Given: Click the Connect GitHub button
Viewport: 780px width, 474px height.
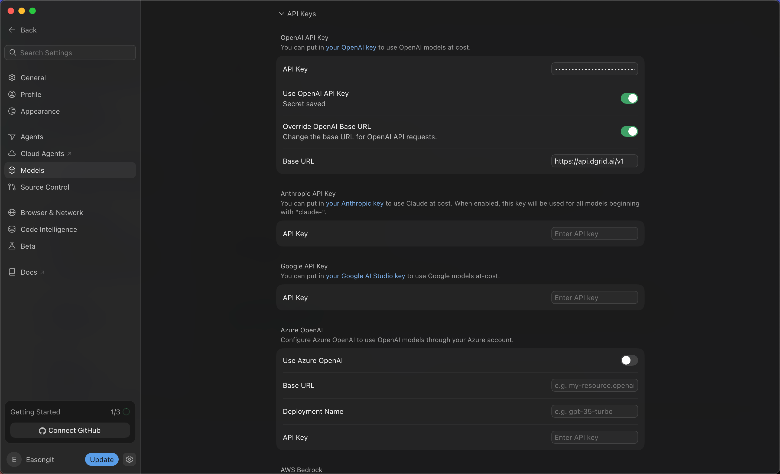Looking at the screenshot, I should click(70, 430).
